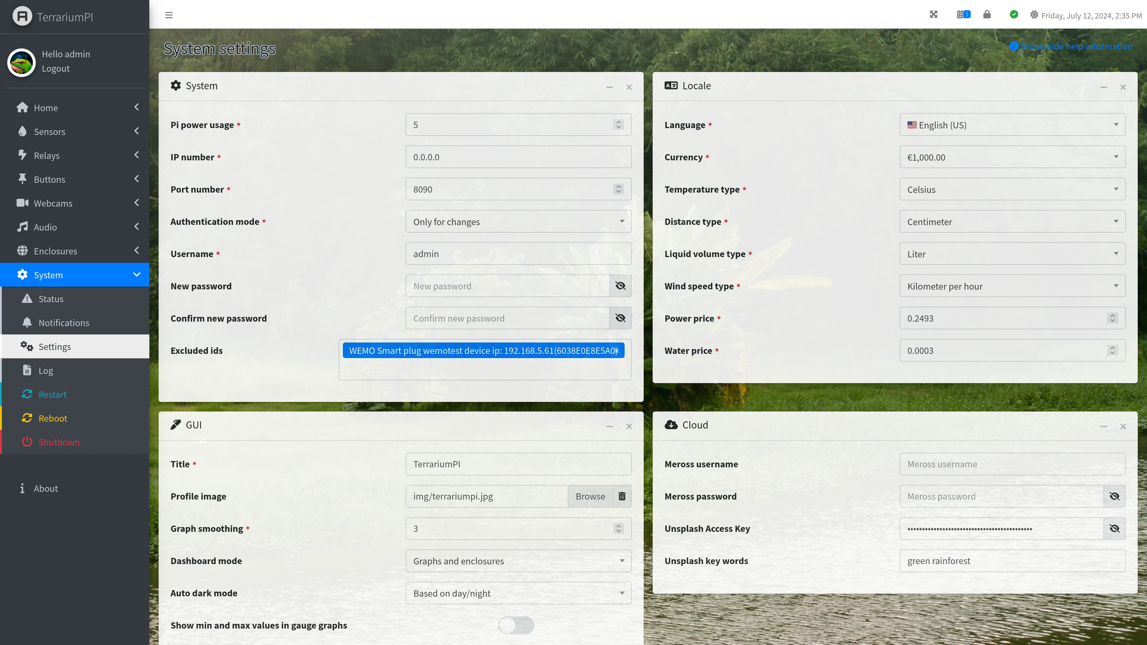Select Status under the System menu
Viewport: 1147px width, 645px height.
click(x=50, y=299)
